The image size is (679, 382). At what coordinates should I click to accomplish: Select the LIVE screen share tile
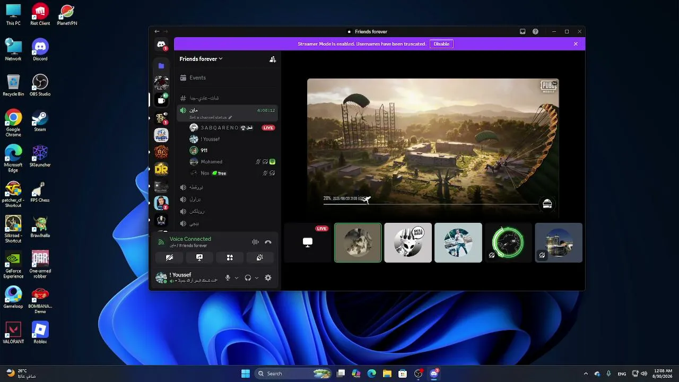[308, 243]
